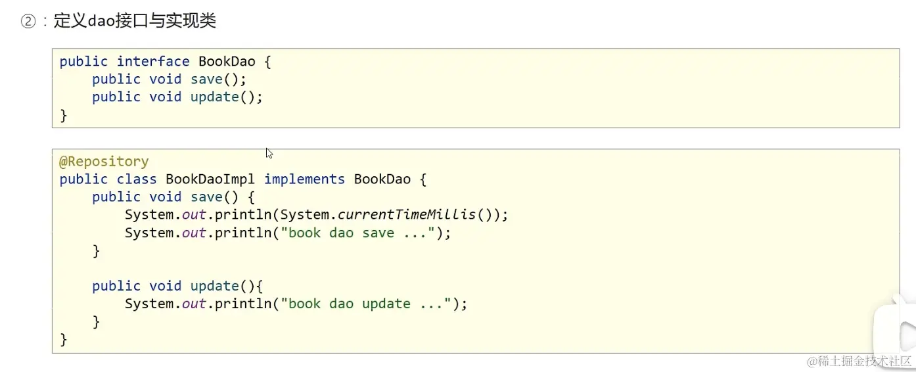Click the '@Repository' annotation
Screen dimensions: 916x372
click(x=104, y=162)
